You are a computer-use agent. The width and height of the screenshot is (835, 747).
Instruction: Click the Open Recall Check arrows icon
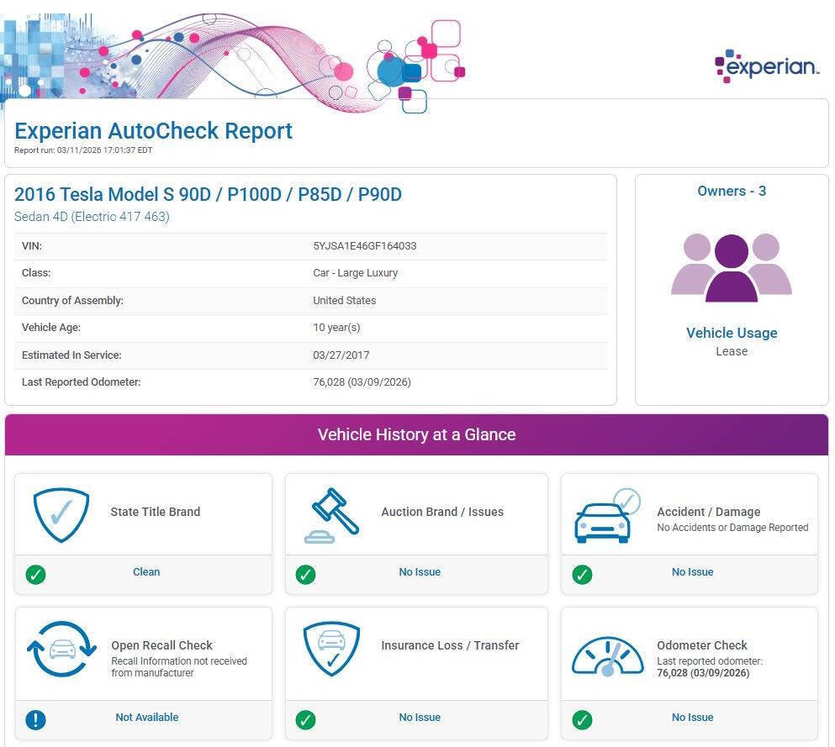(x=61, y=650)
